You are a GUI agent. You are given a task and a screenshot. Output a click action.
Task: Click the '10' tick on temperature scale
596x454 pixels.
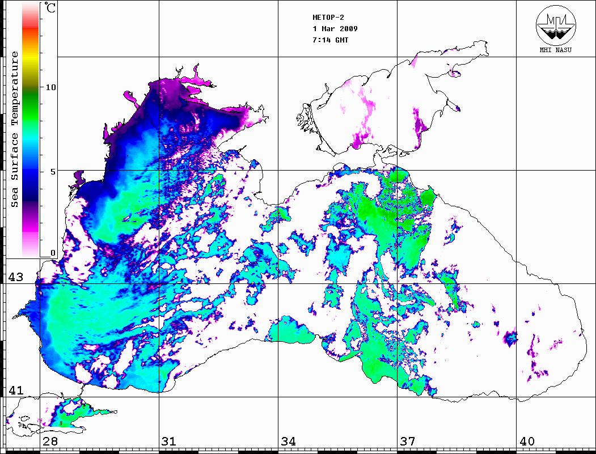pos(50,87)
